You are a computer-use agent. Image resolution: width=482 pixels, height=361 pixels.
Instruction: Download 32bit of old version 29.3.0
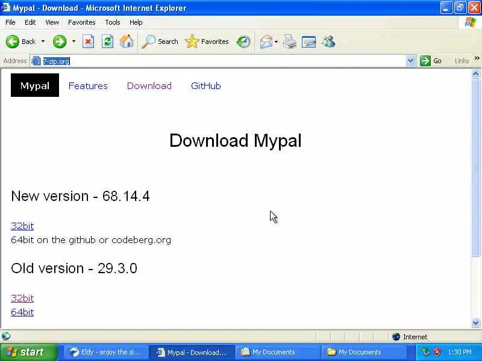point(22,298)
